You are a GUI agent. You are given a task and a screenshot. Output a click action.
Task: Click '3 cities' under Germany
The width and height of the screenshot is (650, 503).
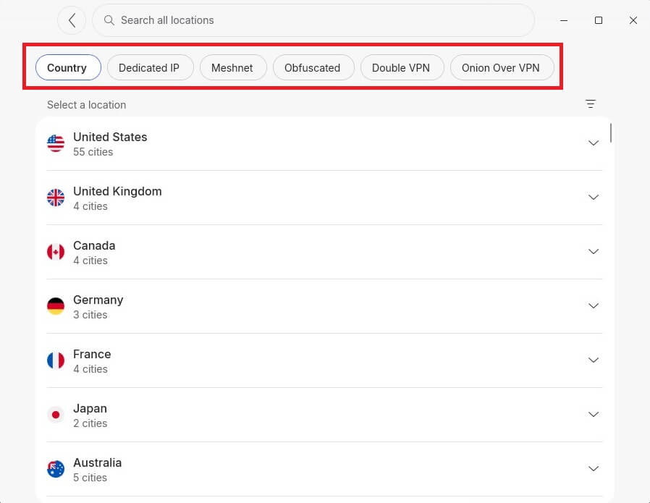point(90,315)
